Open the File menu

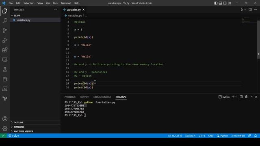coord(11,3)
